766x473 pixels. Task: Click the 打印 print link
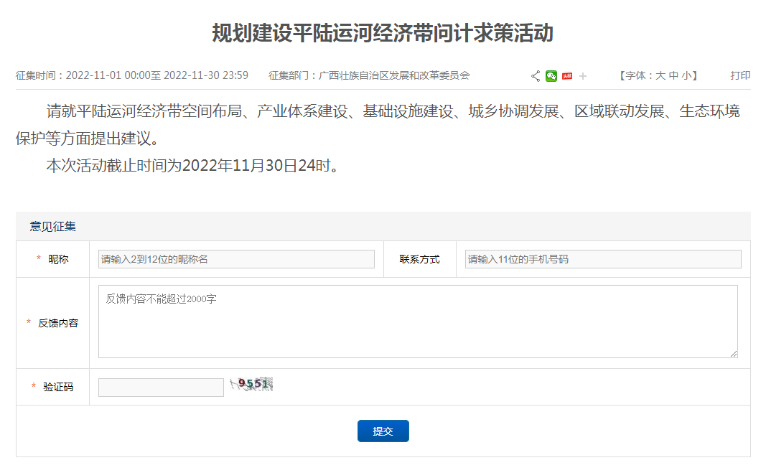tap(740, 75)
